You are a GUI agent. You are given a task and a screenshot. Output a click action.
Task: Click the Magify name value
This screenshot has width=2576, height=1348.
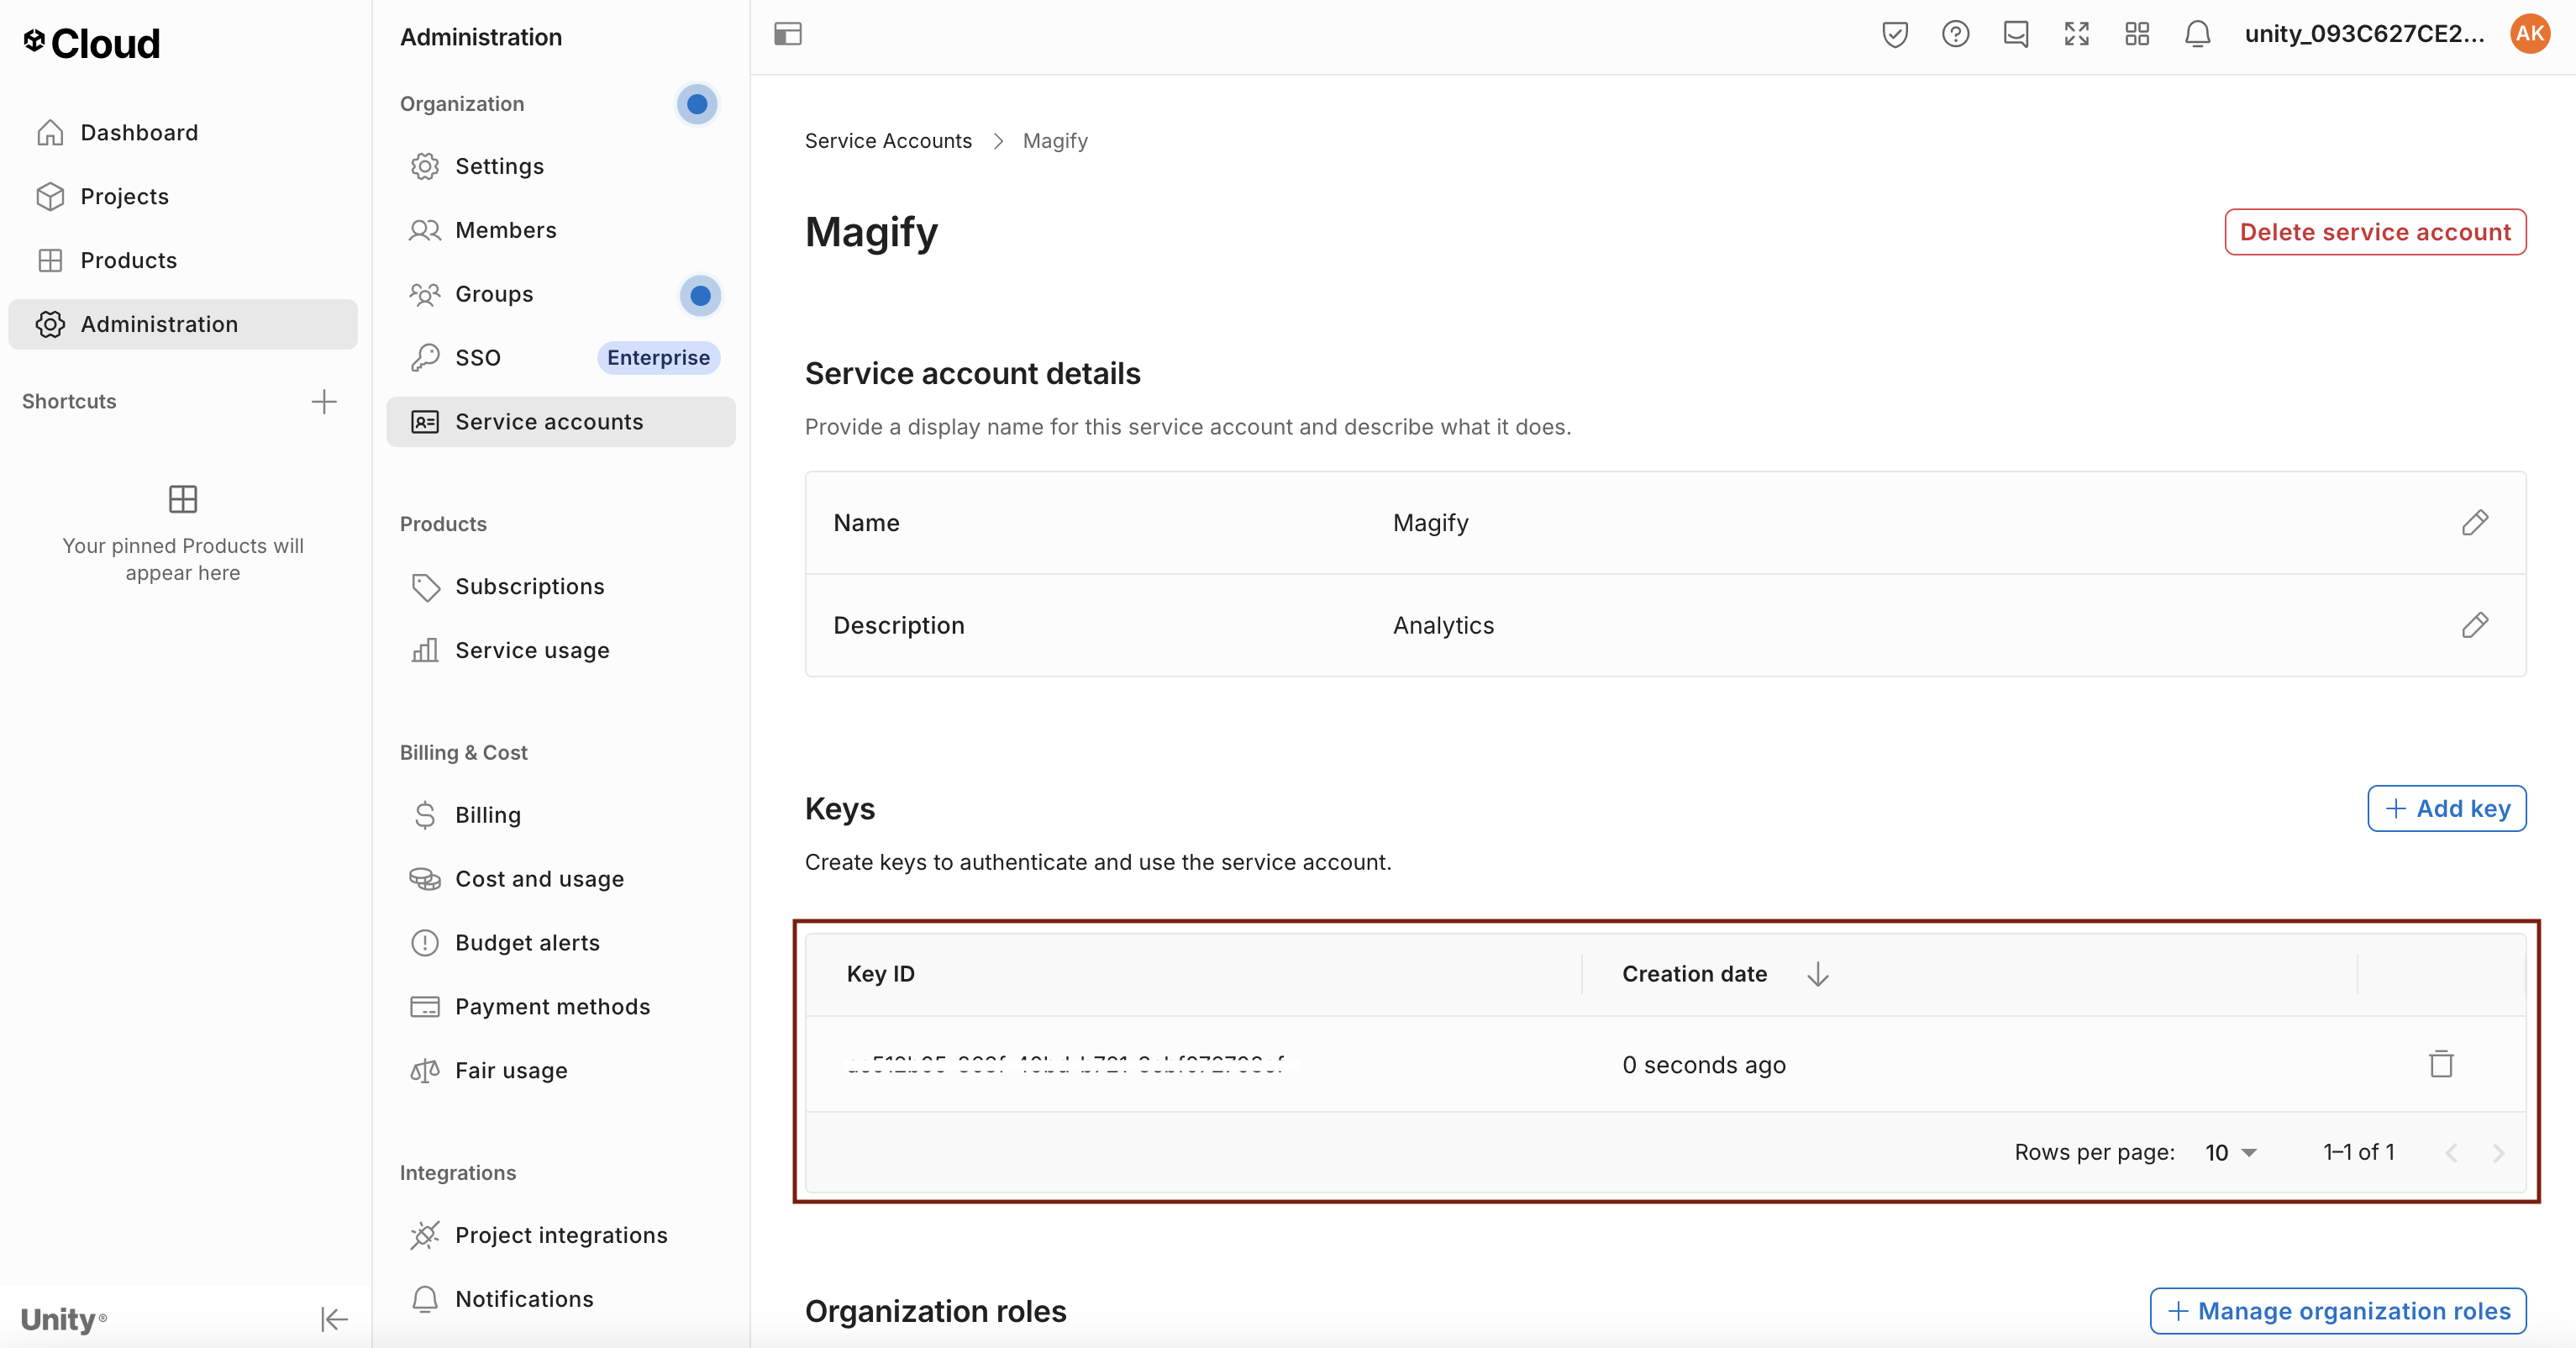1430,523
